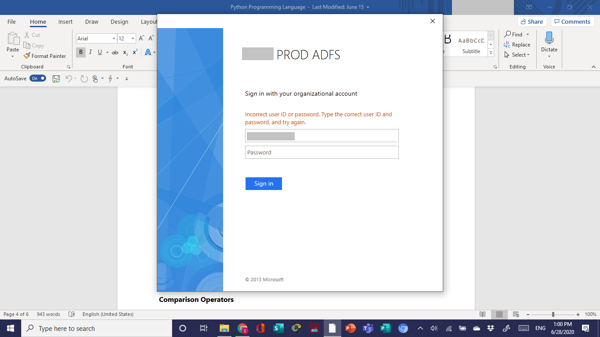Open the Windows Task View button
The image size is (600, 337).
[203, 328]
